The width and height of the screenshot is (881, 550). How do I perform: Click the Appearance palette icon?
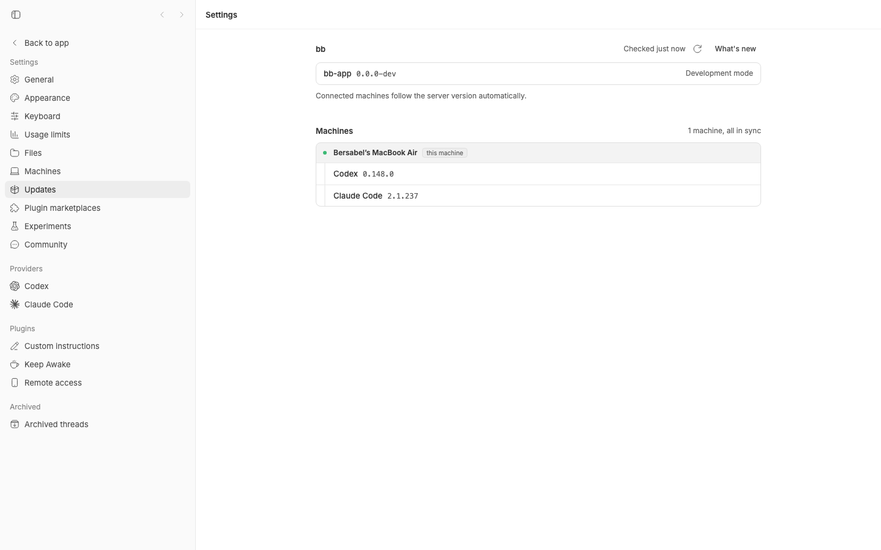click(15, 98)
